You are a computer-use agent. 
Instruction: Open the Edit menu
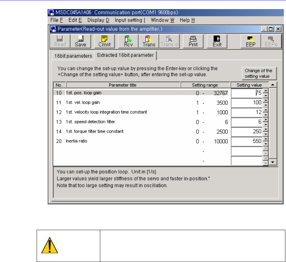[x=75, y=20]
